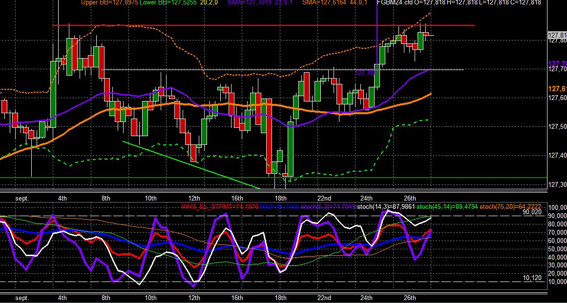Click the 10,120 lower threshold label
The height and width of the screenshot is (303, 567).
[533, 278]
